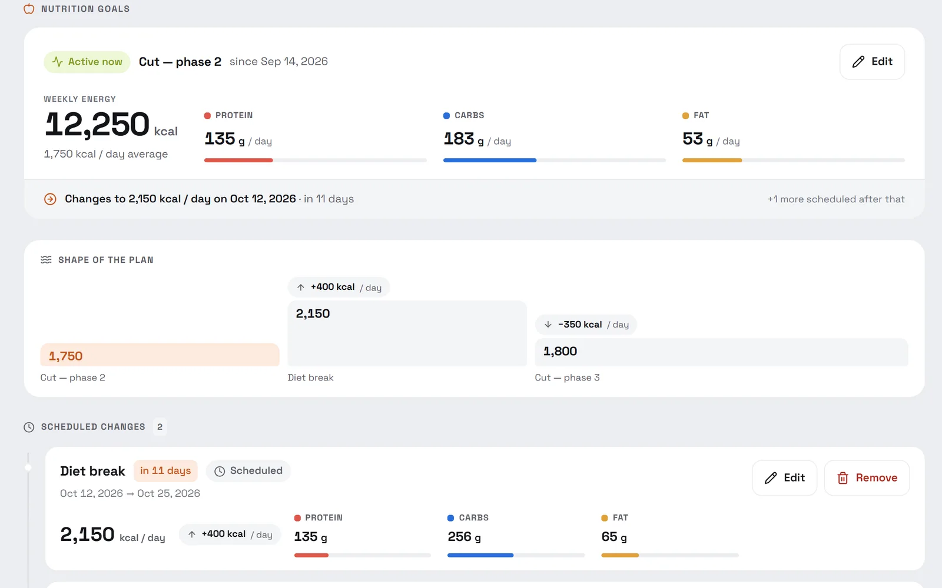Select the 1,800 Cut — phase 3 plan block
The height and width of the screenshot is (588, 942).
tap(721, 352)
